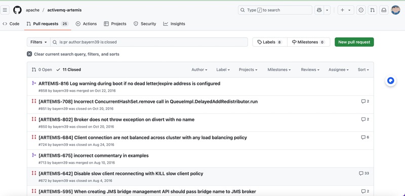Click the merged icon beside ARTEMIS-675
Viewport: 405px width, 196px height.
tap(34, 155)
